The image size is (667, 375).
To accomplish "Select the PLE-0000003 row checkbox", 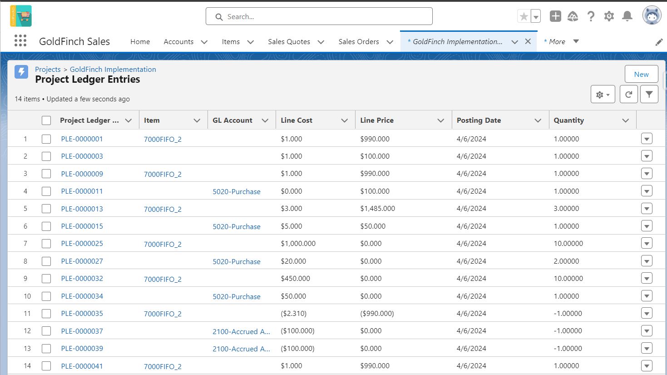I will click(46, 156).
